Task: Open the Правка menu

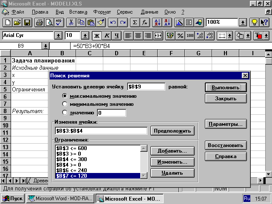Action: click(40, 12)
